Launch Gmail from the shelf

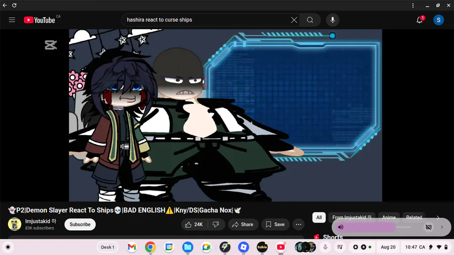pos(132,247)
